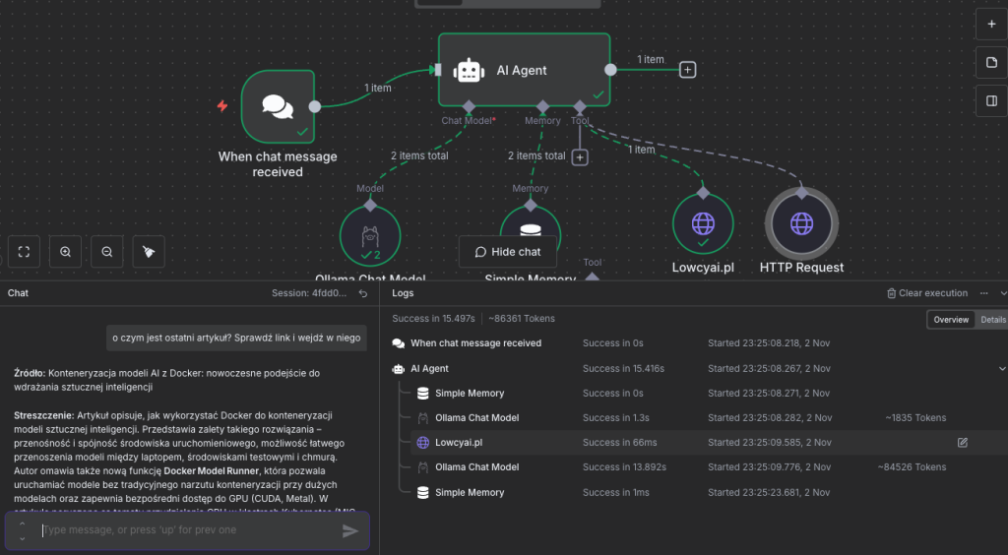Switch logs view to Overview
1008x555 pixels.
pos(951,320)
